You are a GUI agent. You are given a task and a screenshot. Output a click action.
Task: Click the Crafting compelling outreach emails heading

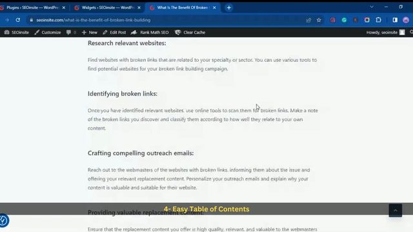click(x=141, y=153)
